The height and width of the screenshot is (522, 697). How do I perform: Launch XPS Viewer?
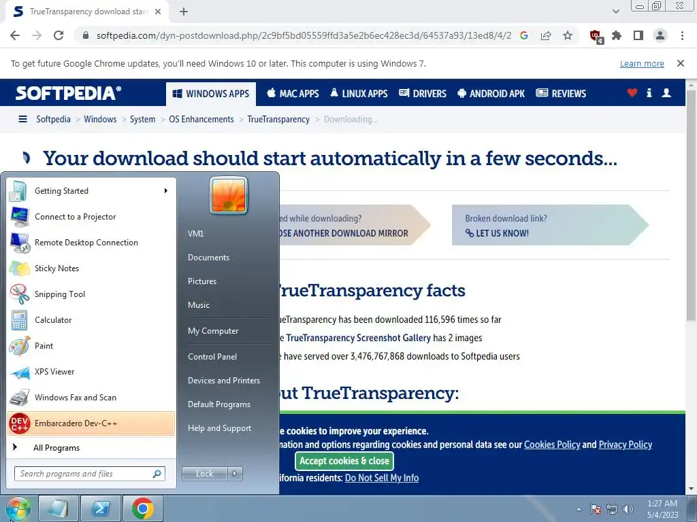[91, 372]
